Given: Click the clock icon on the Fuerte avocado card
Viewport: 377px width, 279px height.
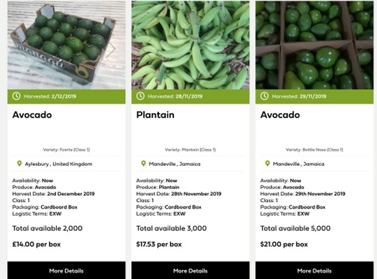Looking at the screenshot, I should [x=18, y=96].
